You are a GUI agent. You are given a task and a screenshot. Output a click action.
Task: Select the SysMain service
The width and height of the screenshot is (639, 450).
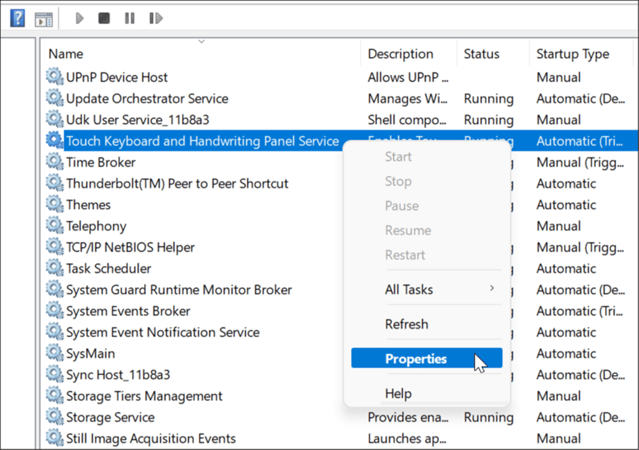click(90, 353)
